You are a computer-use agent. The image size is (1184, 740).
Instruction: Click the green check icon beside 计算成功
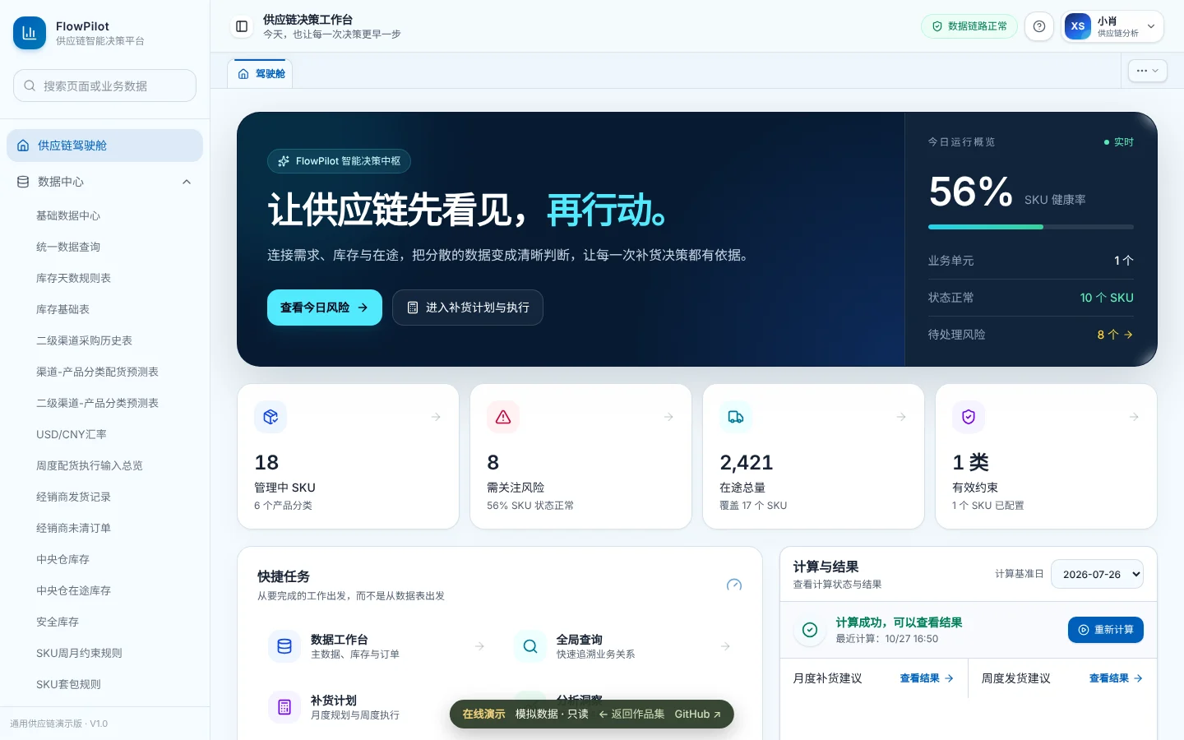pos(810,630)
